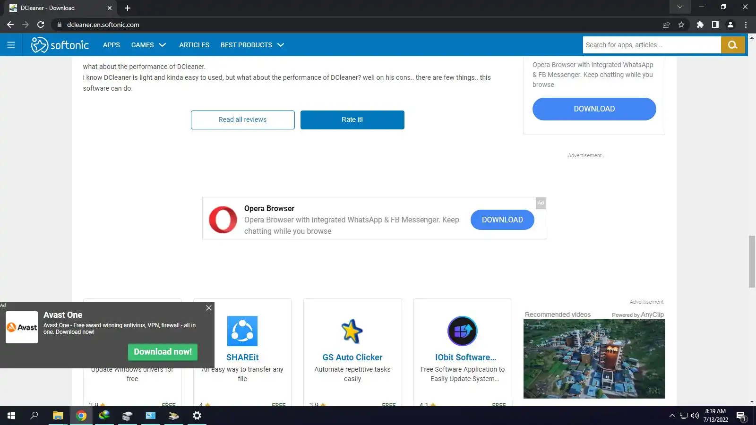Image resolution: width=756 pixels, height=425 pixels.
Task: Open the ARTICLES menu item
Action: pos(194,45)
